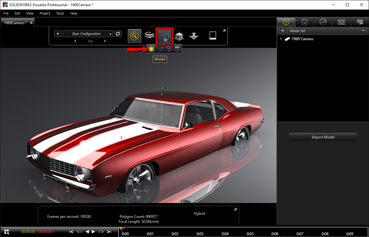369x237 pixels.
Task: Jump to animation end
Action: [x=109, y=231]
